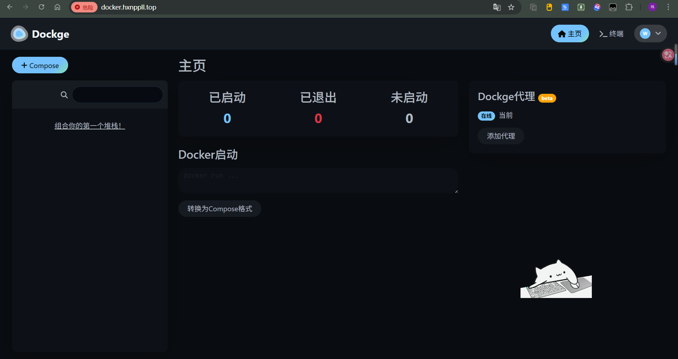This screenshot has height=359, width=678.
Task: Click the red 已退出 count 0
Action: point(318,118)
